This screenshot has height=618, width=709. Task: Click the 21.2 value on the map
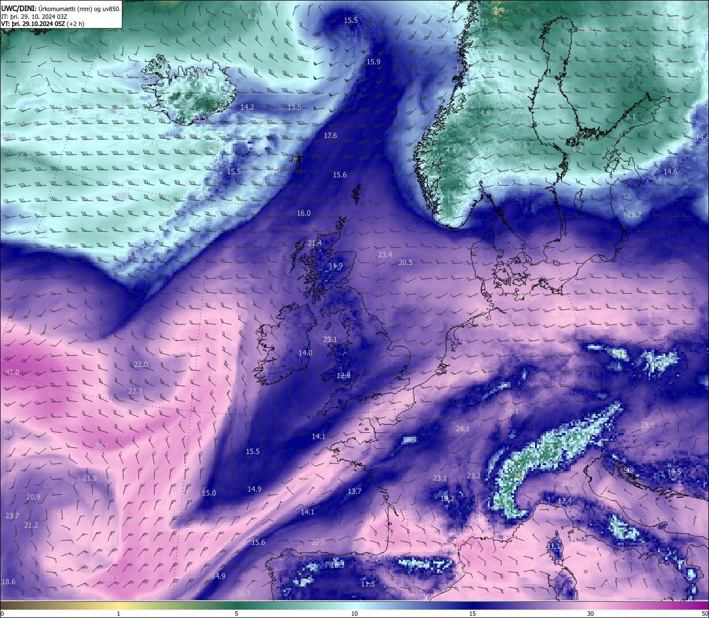pyautogui.click(x=31, y=525)
